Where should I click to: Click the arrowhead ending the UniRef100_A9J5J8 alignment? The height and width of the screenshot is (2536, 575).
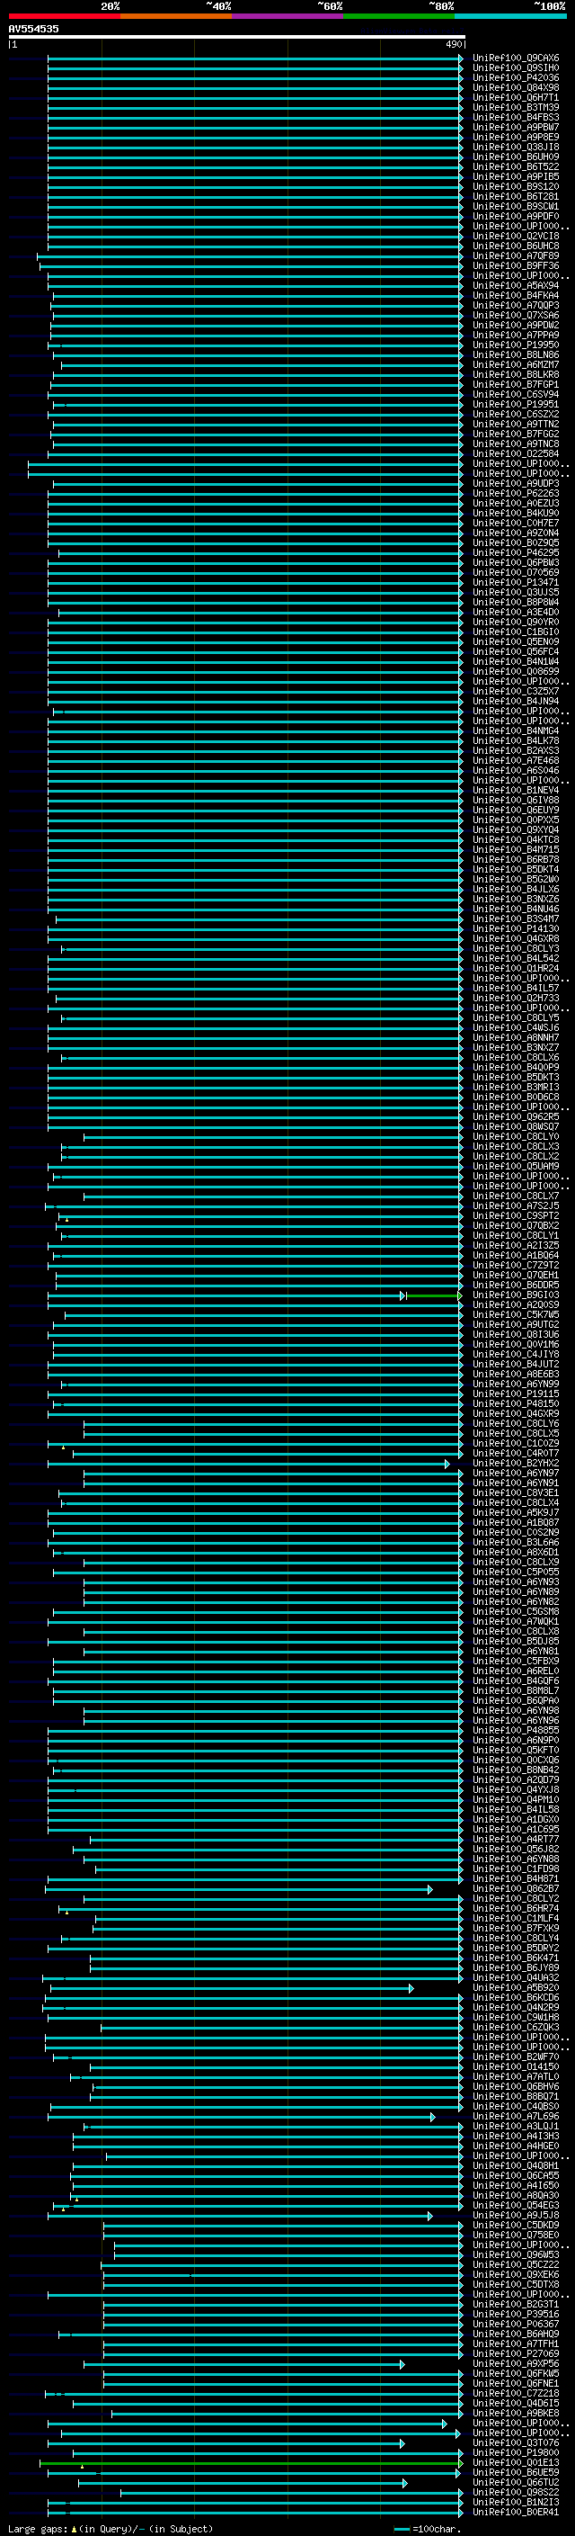(429, 2216)
